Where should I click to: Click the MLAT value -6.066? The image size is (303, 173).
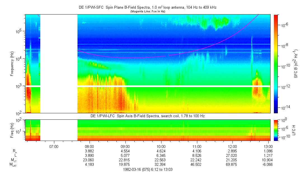[268, 165]
